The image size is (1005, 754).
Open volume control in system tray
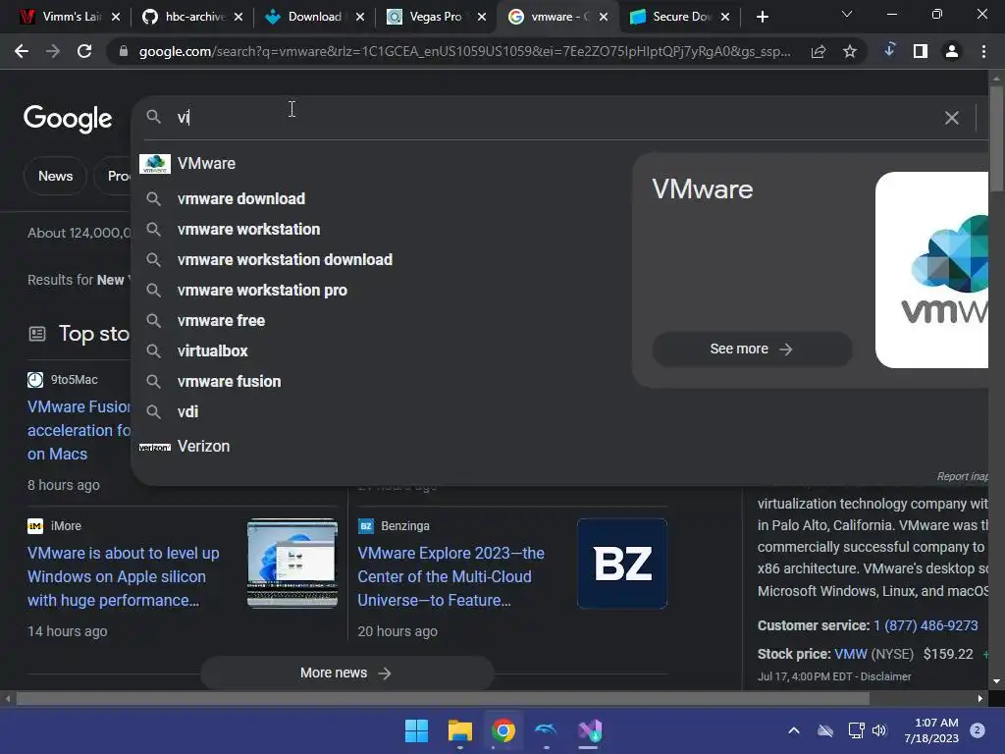coord(879,730)
